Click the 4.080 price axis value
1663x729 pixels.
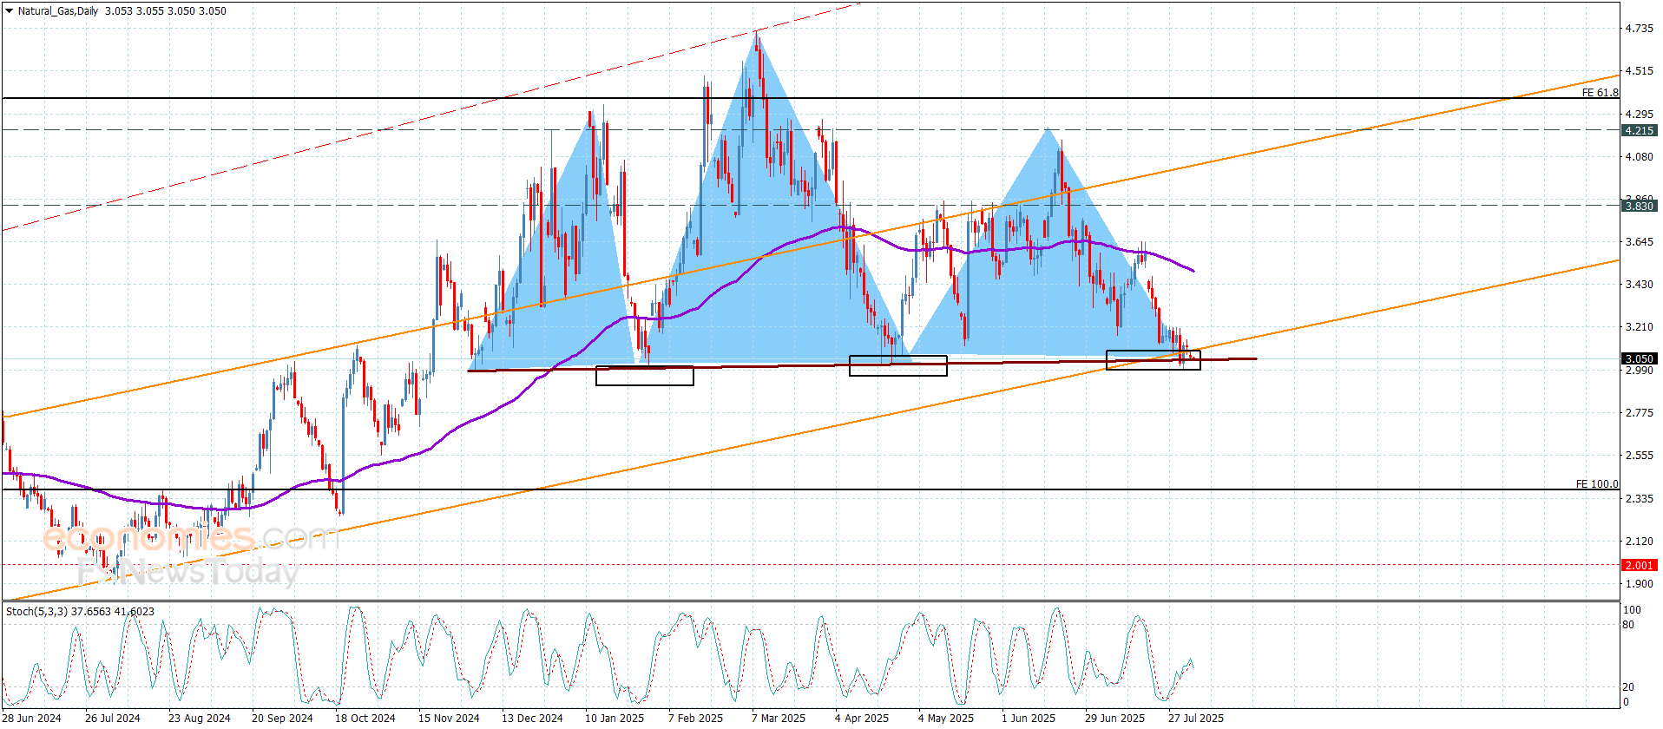[x=1640, y=156]
